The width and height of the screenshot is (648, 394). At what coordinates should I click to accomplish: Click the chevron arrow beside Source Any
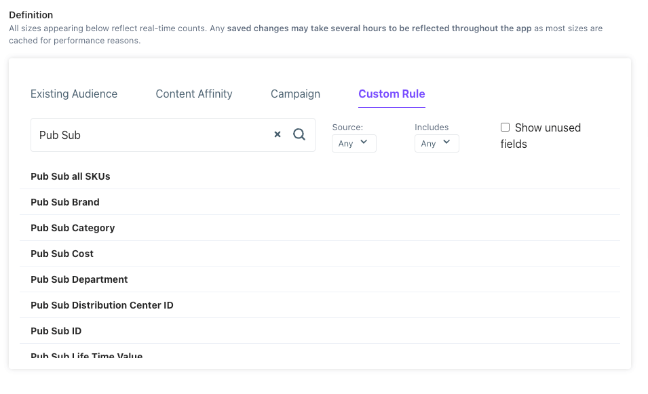[364, 142]
